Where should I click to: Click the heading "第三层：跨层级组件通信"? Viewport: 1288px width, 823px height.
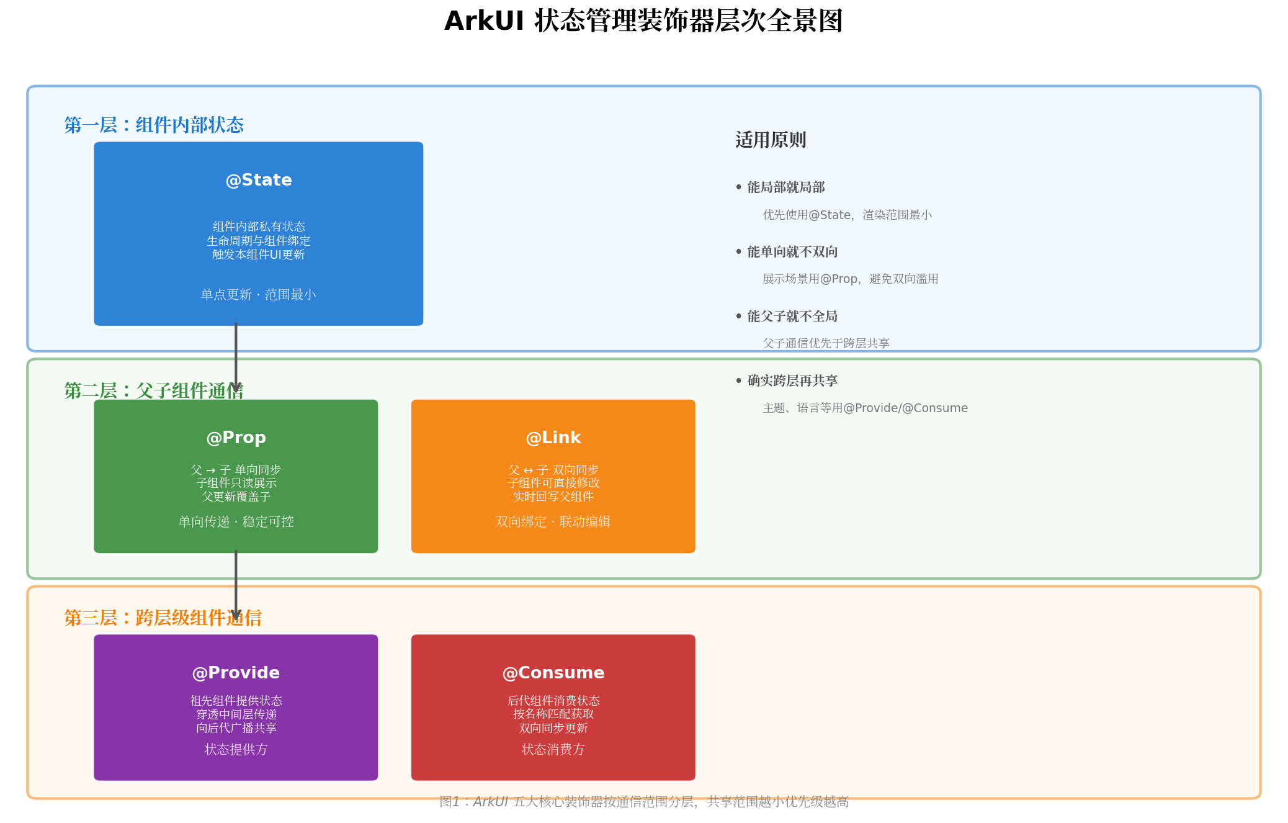click(x=163, y=618)
